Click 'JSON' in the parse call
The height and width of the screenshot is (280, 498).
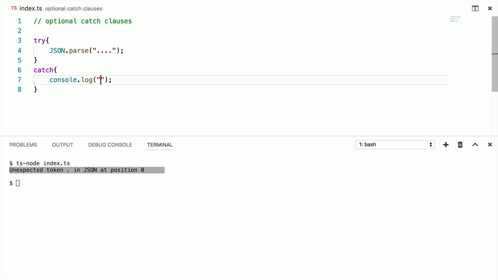coord(57,51)
